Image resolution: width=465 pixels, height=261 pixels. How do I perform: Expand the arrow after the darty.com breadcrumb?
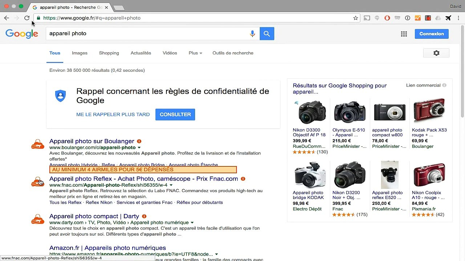point(192,223)
